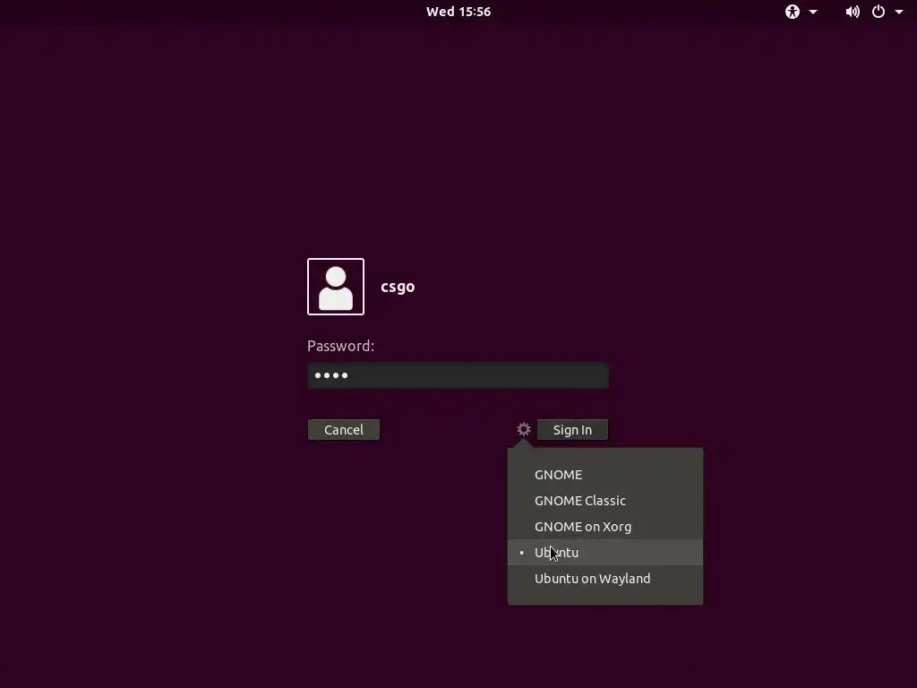Click the session settings gear icon
Image resolution: width=917 pixels, height=688 pixels.
point(523,429)
